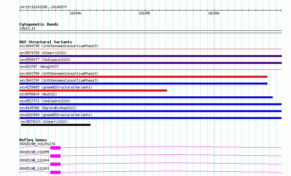This screenshot has height=176, width=291.
Task: Select the RefSeq Genes track heading
Action: (33, 140)
